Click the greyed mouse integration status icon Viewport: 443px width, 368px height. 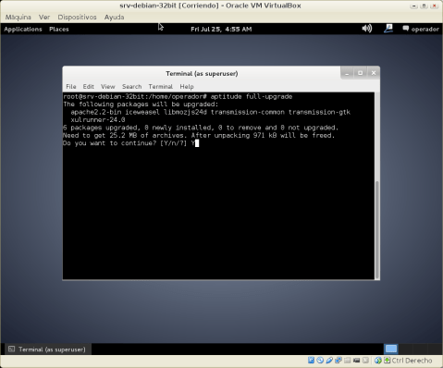tap(365, 360)
